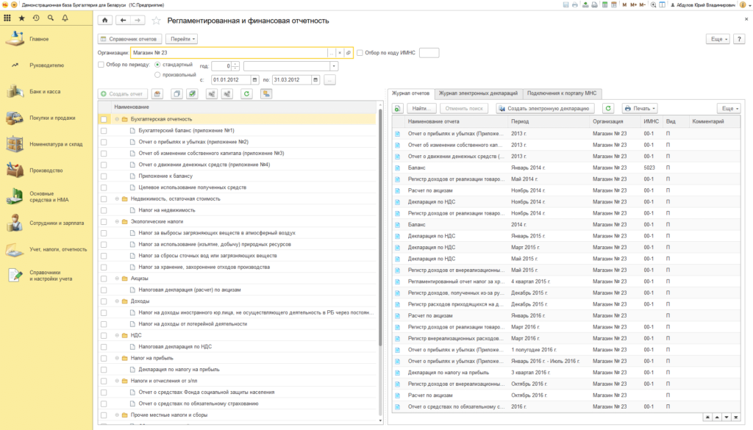The image size is (753, 430).
Task: Refresh the report journal list
Action: [608, 109]
